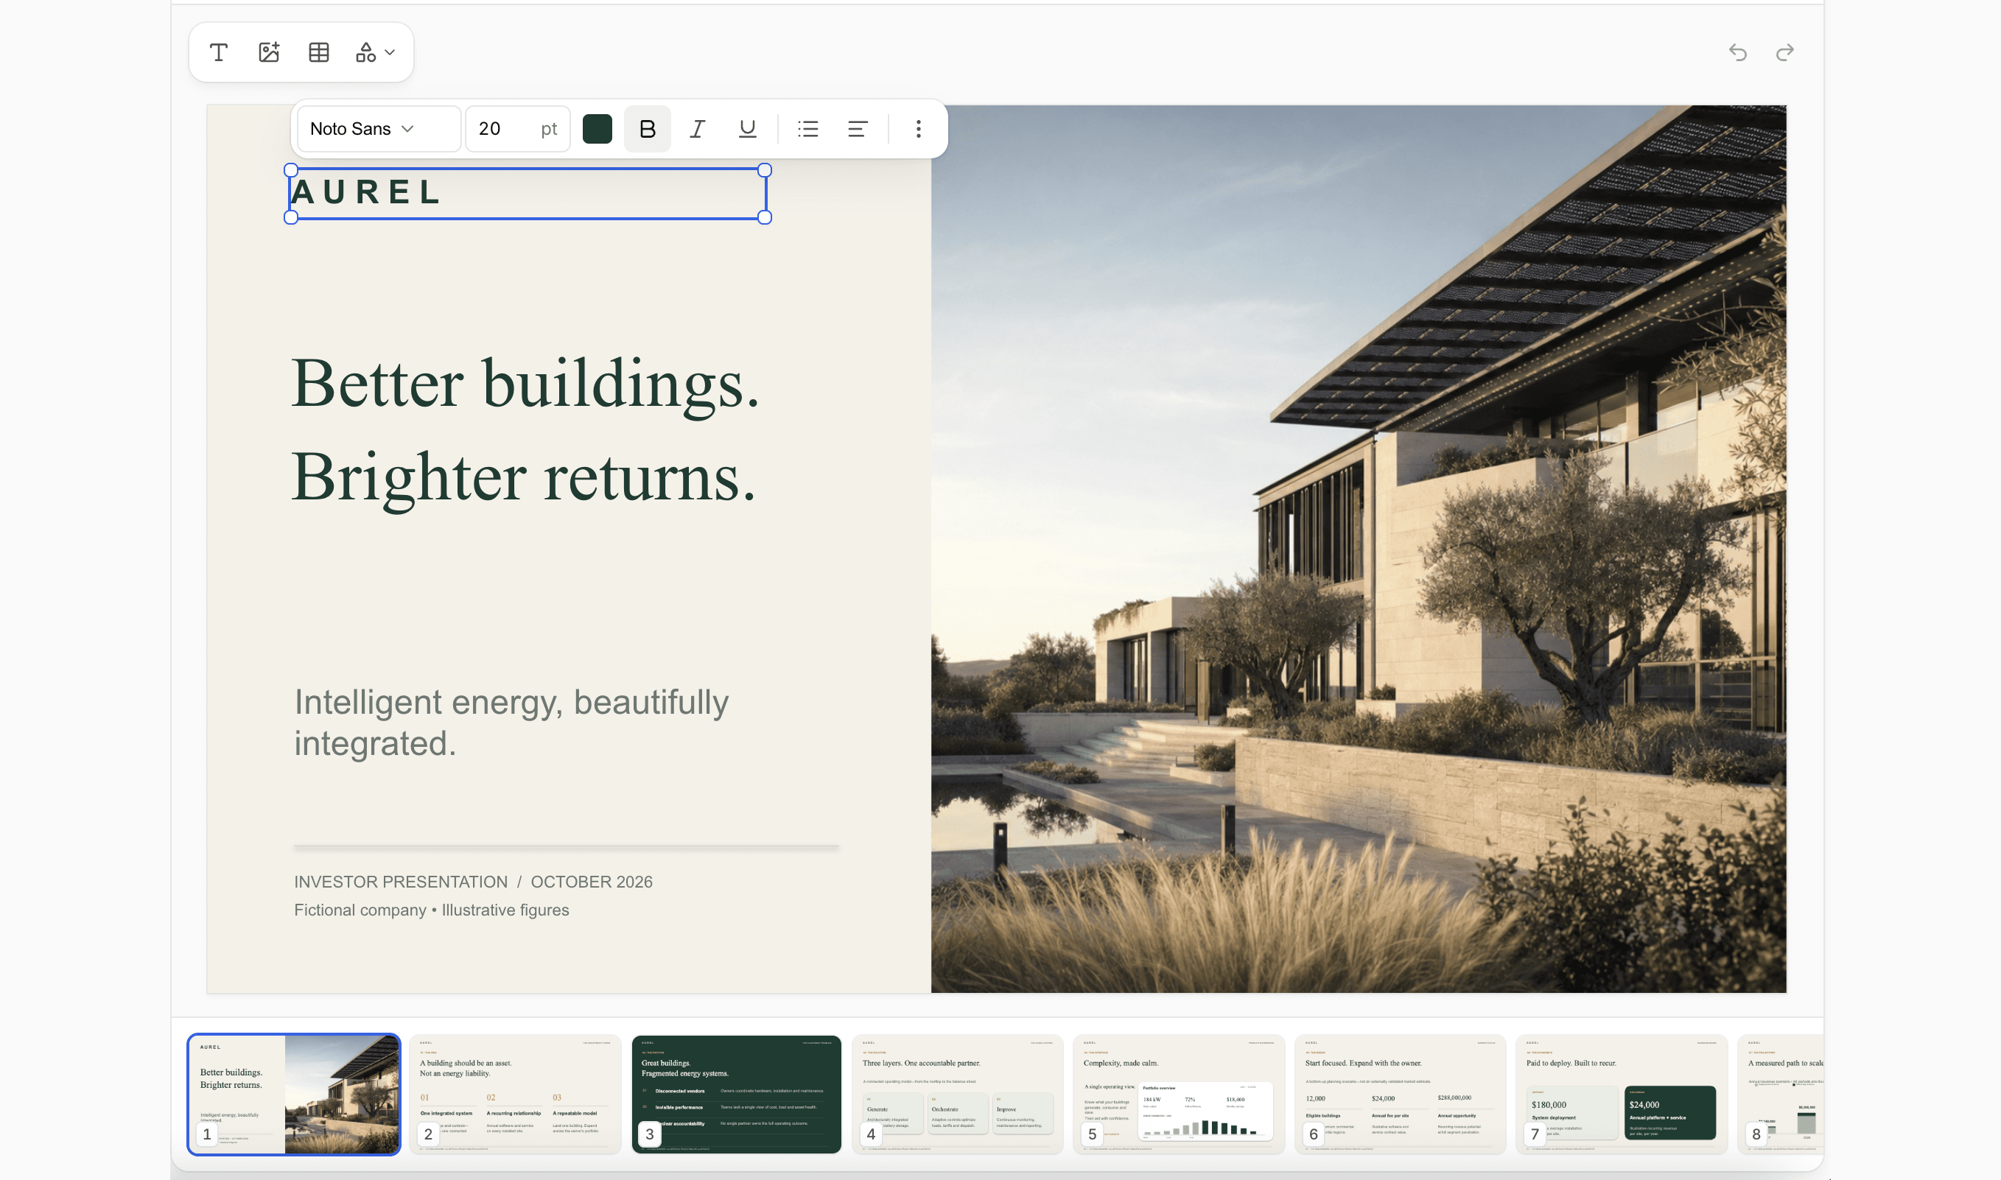Toggle italic formatting
Image resolution: width=2001 pixels, height=1180 pixels.
[x=698, y=129]
